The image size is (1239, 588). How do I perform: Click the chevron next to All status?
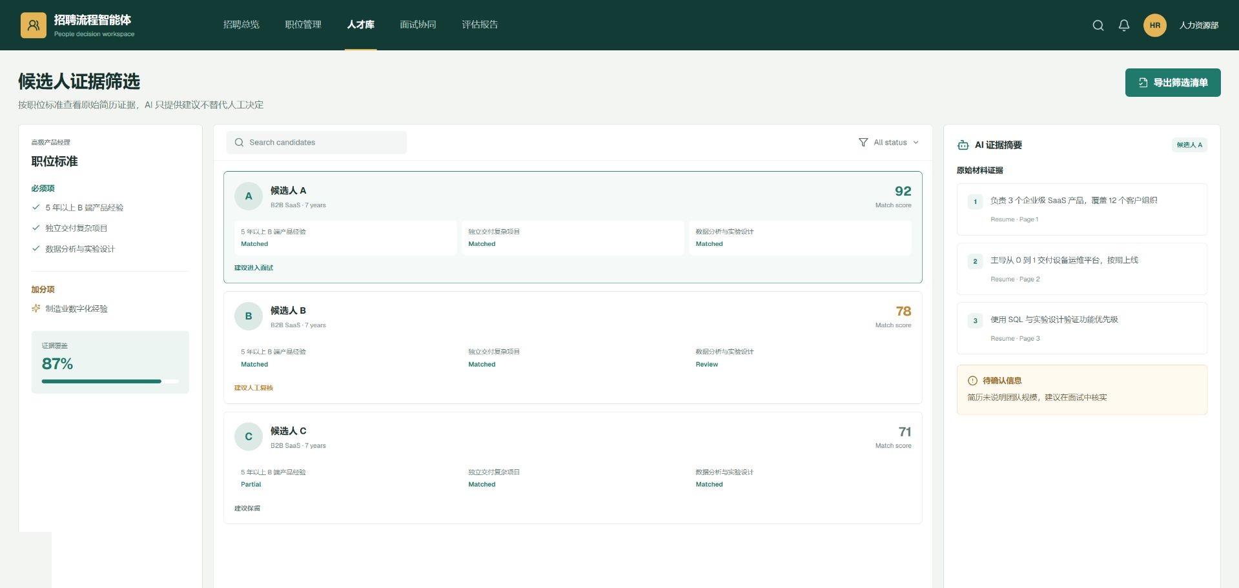(916, 143)
